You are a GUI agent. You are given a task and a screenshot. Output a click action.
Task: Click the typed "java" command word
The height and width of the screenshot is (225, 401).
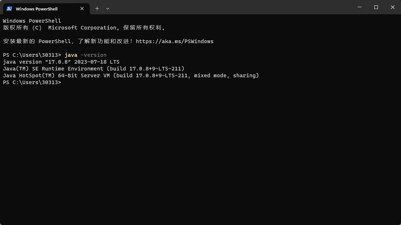pyautogui.click(x=71, y=55)
